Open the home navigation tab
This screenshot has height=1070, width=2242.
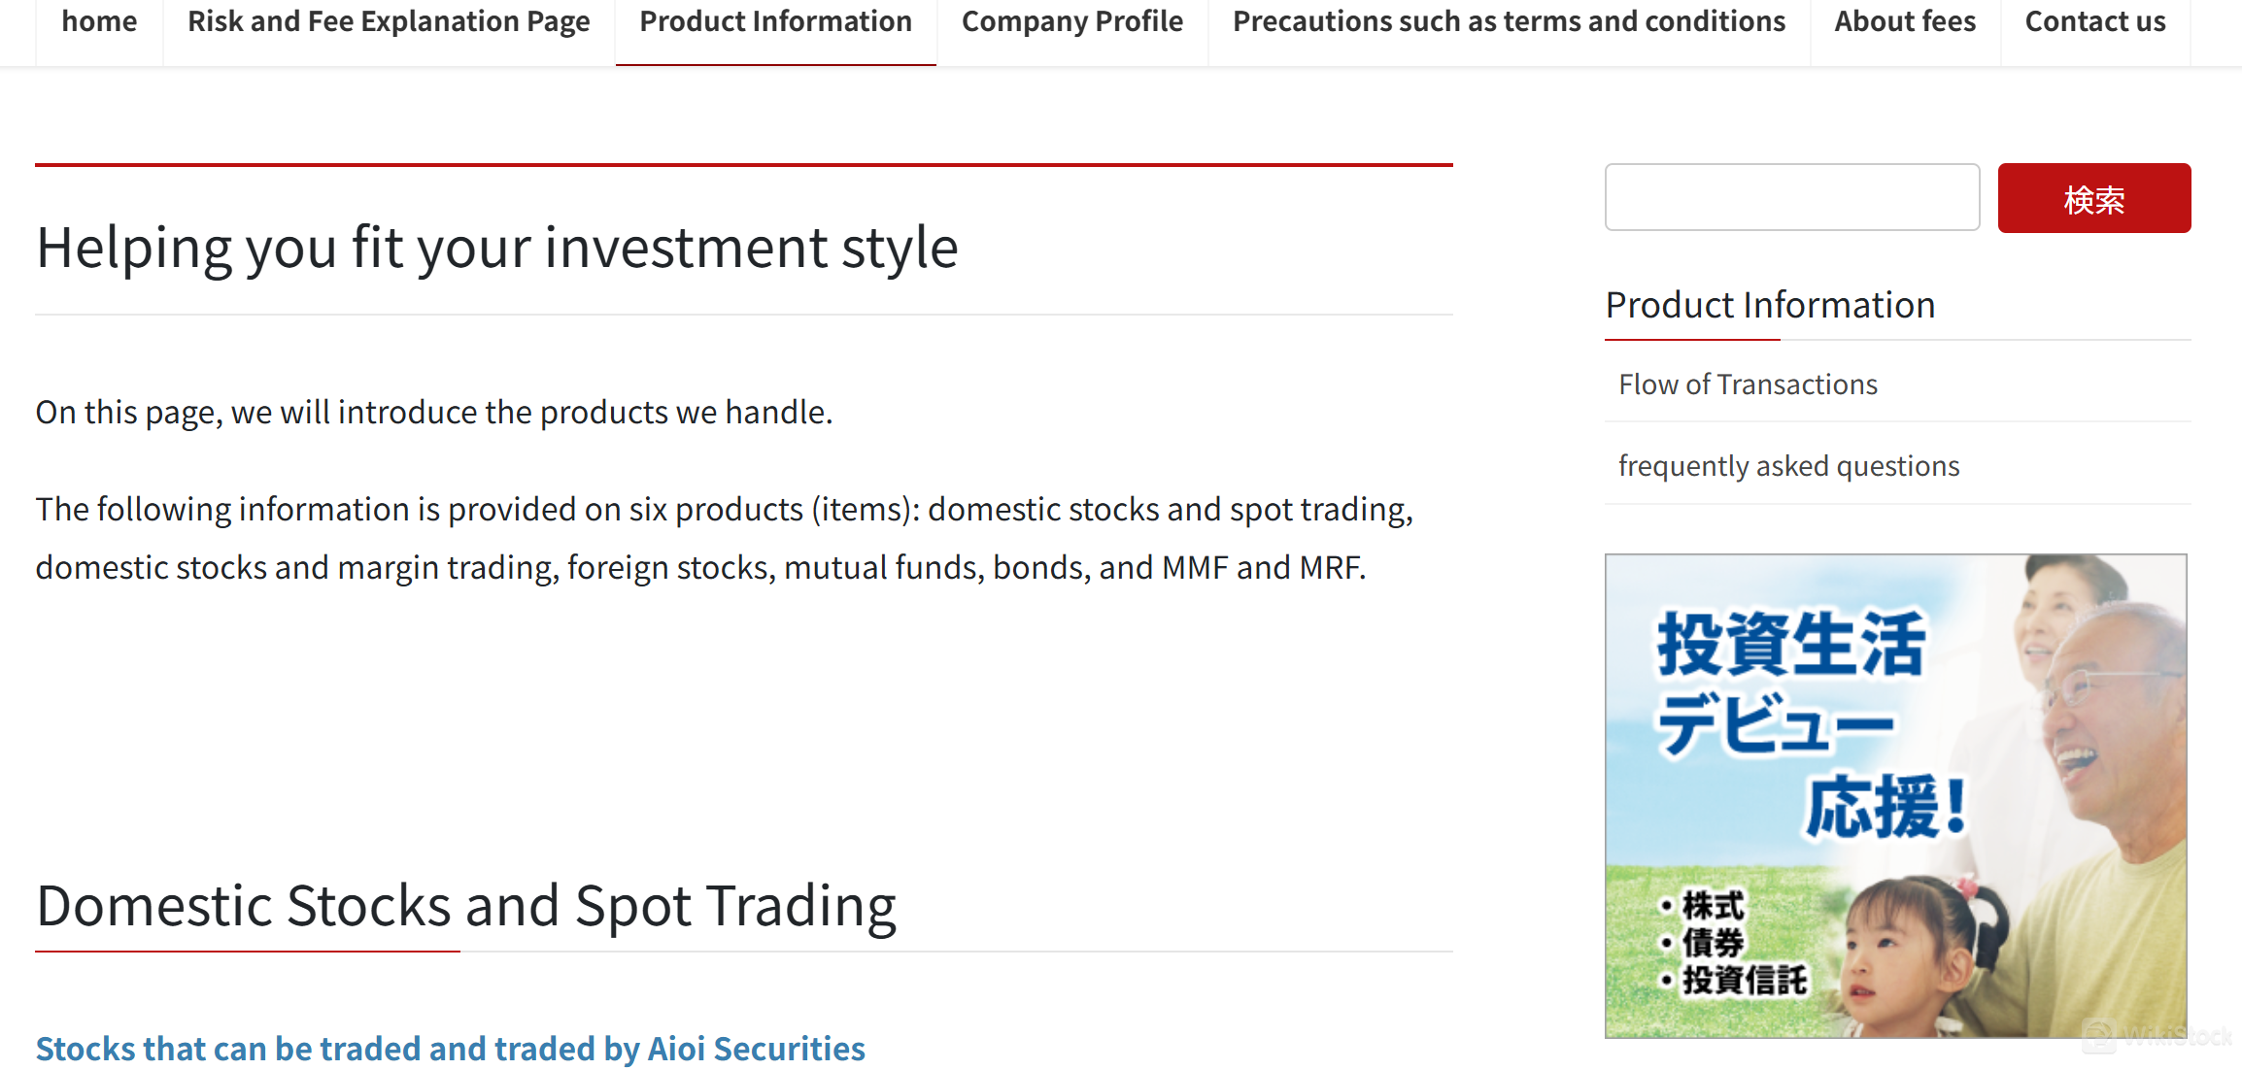(99, 22)
